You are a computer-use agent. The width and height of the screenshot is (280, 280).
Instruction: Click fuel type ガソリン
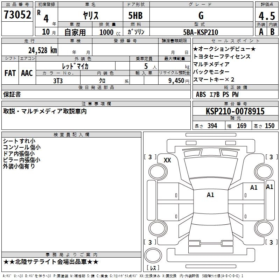point(136,32)
